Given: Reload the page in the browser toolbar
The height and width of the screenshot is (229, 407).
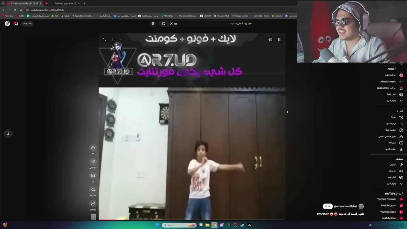Looking at the screenshot, I should (x=15, y=10).
